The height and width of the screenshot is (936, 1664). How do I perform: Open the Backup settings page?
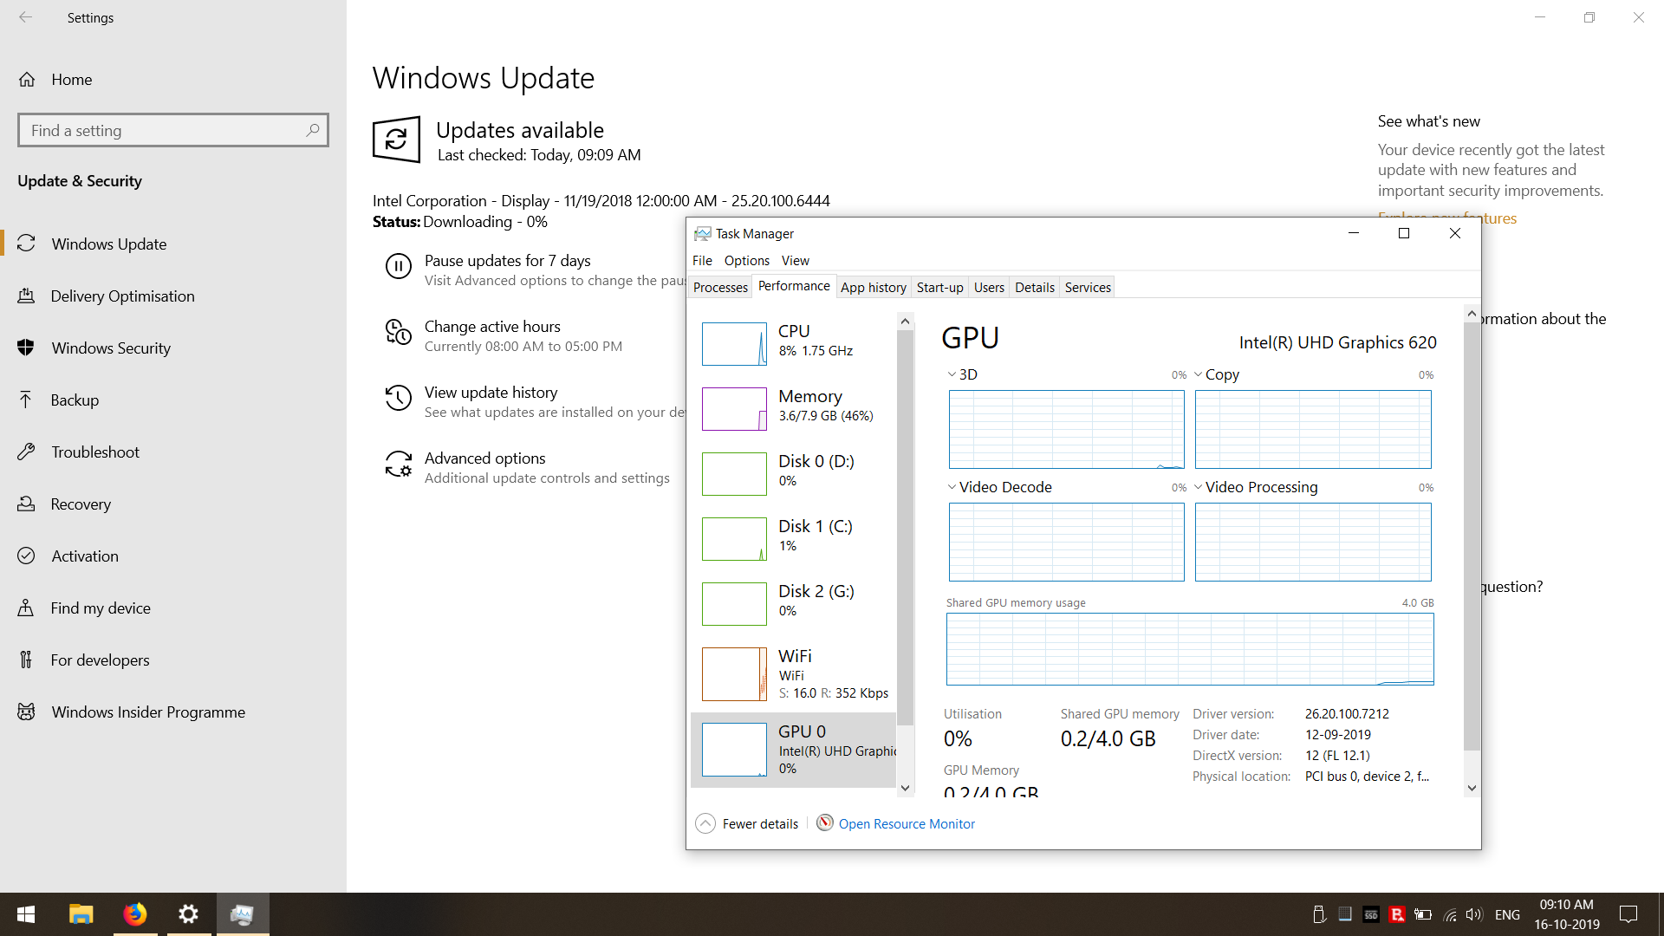(173, 400)
